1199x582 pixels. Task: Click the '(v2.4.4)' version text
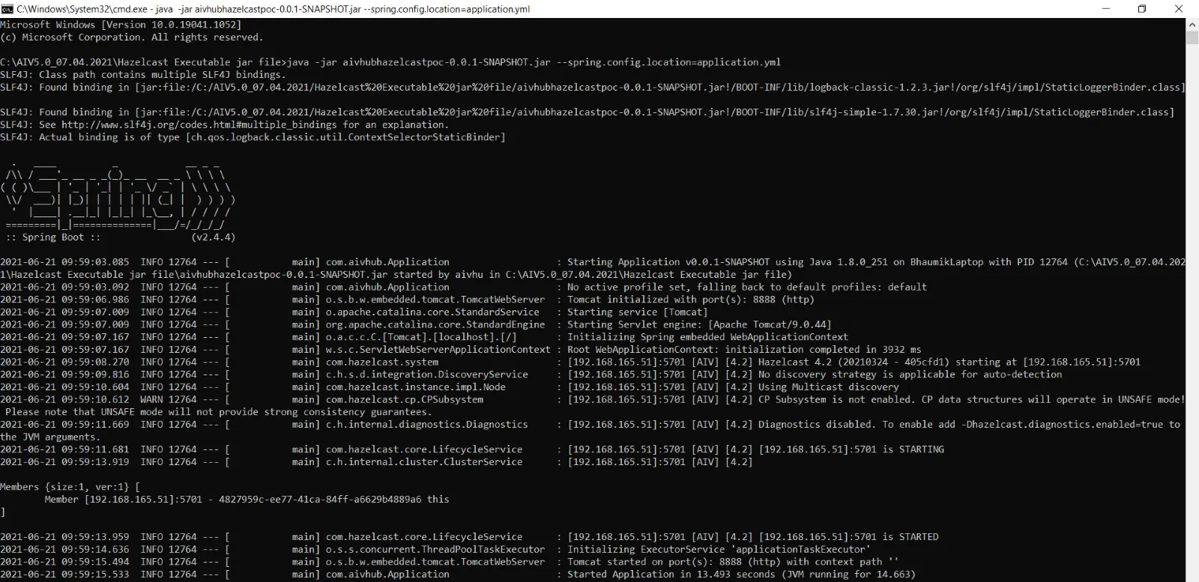214,237
